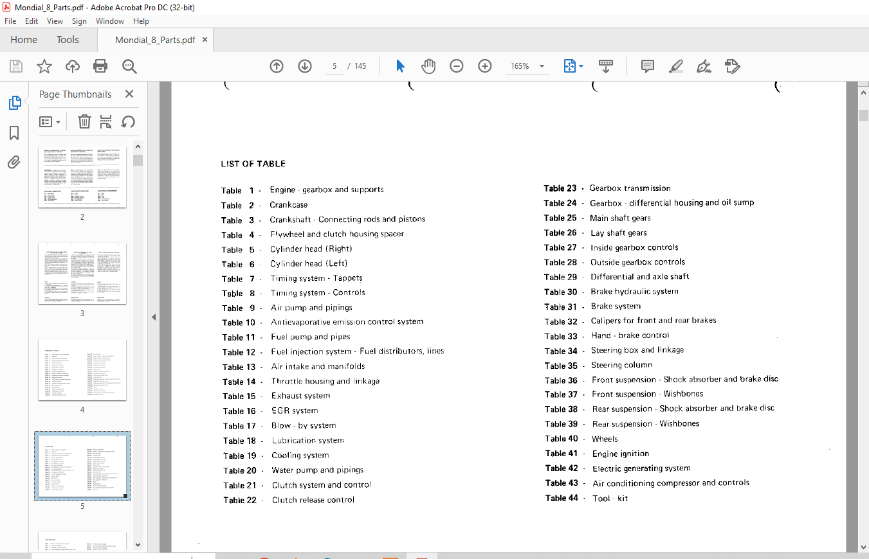Open the View menu
The image size is (869, 559).
55,21
